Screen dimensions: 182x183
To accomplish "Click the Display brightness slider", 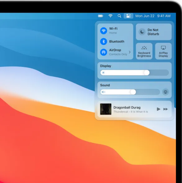I will [x=134, y=73].
